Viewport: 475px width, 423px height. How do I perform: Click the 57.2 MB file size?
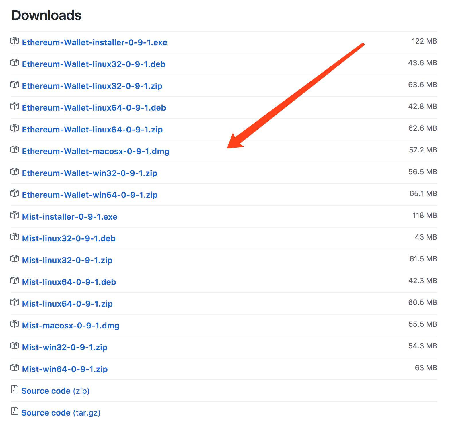(423, 150)
